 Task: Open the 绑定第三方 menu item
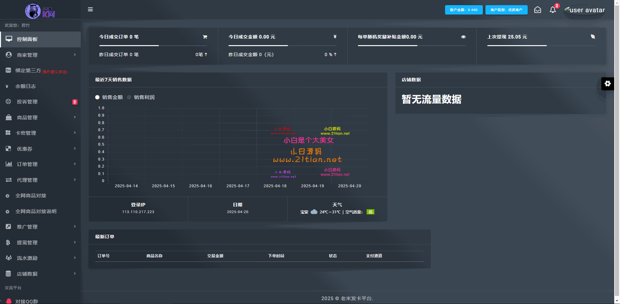pyautogui.click(x=40, y=71)
